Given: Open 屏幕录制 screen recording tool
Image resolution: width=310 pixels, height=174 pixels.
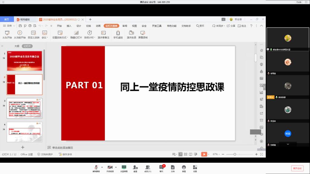Looking at the screenshot, I should (x=143, y=33).
